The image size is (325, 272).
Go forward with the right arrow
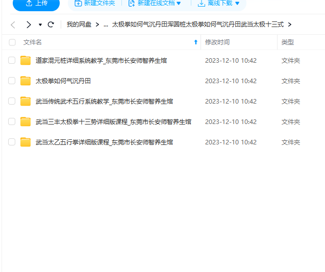[x=29, y=24]
